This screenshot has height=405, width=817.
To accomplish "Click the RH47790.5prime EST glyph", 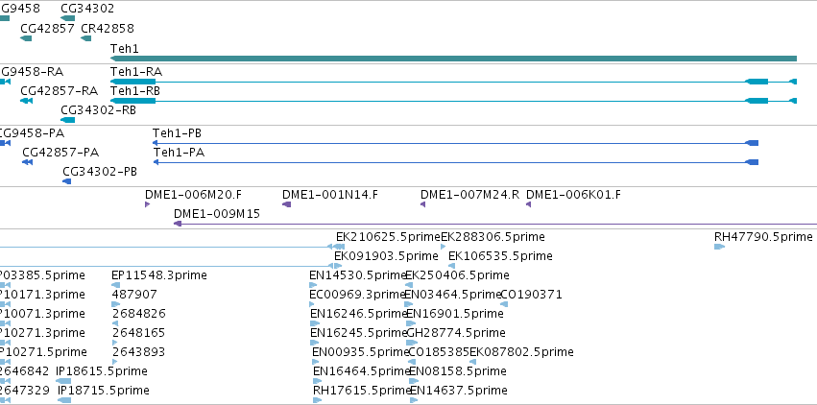I will coord(720,247).
